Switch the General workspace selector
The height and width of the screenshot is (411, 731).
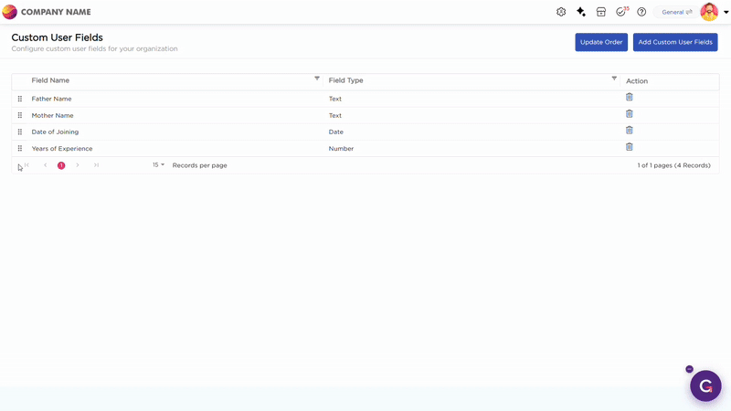coord(676,12)
